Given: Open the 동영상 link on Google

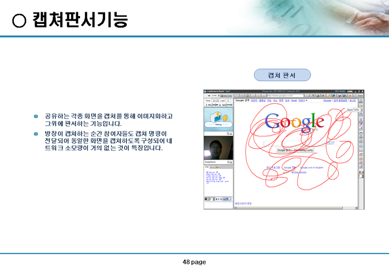Looking at the screenshot, I should click(x=262, y=100).
